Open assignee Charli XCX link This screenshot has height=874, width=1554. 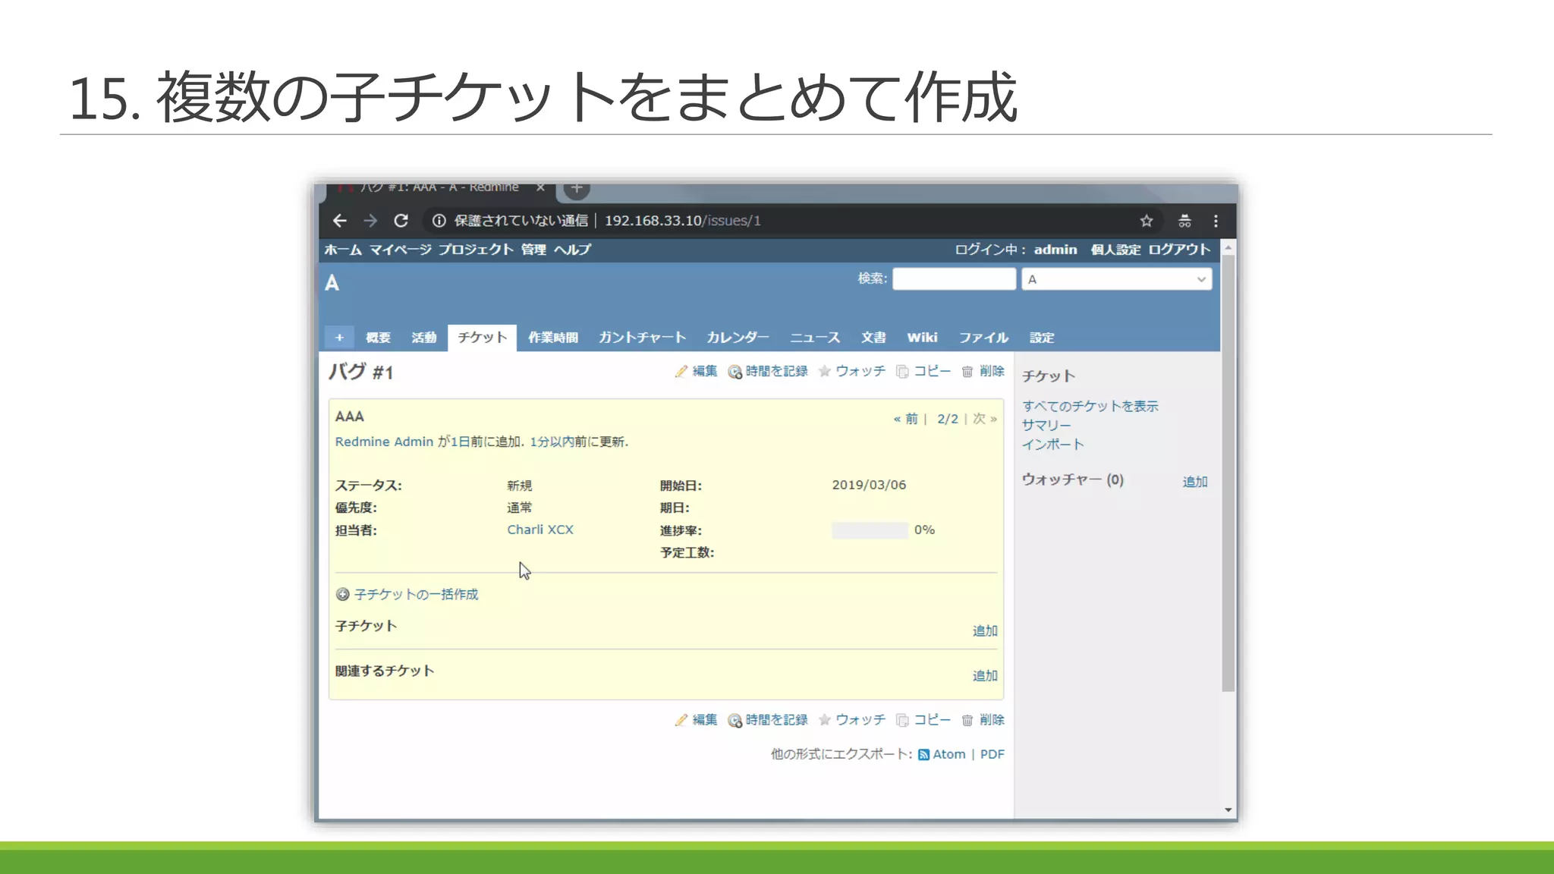(x=540, y=530)
